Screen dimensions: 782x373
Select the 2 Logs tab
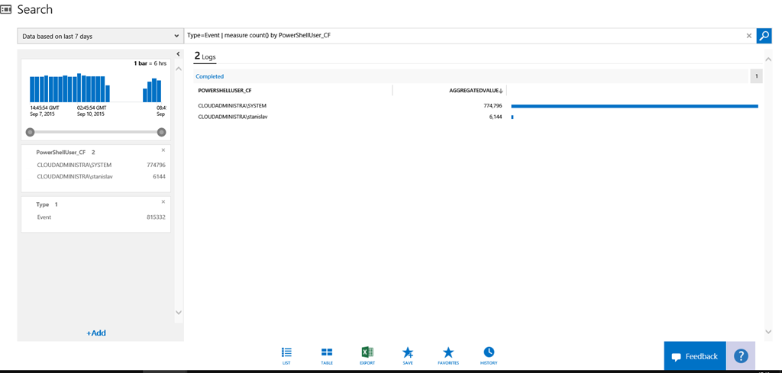(205, 56)
